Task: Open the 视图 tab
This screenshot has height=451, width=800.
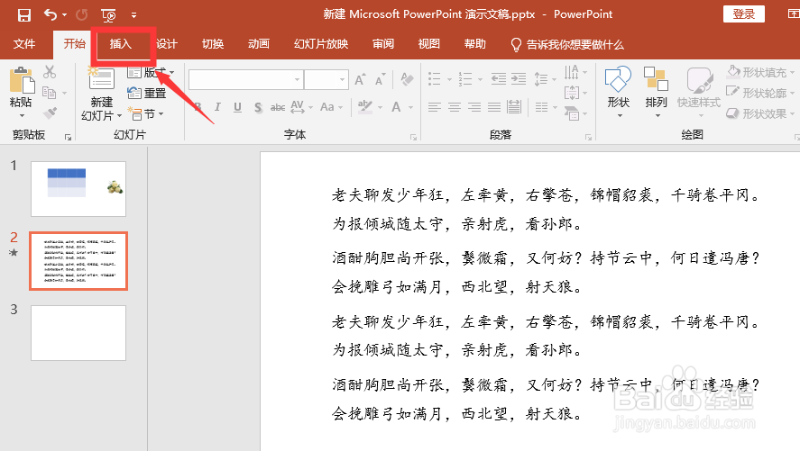Action: click(x=429, y=44)
